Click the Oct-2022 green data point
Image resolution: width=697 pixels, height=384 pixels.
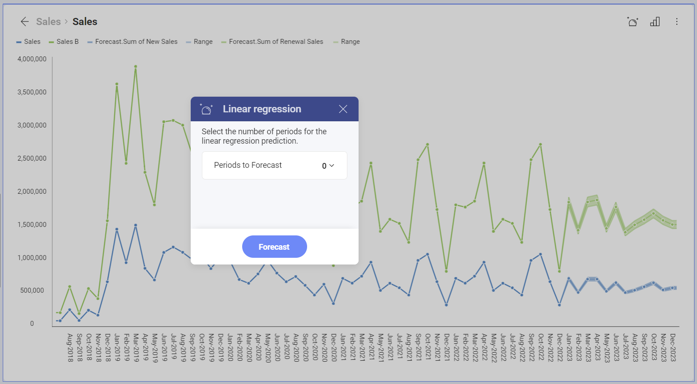(x=541, y=145)
